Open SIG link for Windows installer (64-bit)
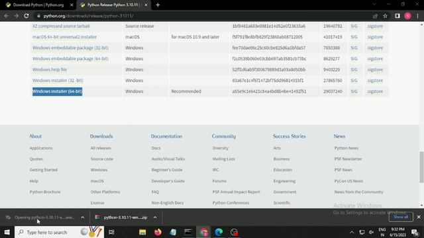The height and width of the screenshot is (238, 424). 354,91
